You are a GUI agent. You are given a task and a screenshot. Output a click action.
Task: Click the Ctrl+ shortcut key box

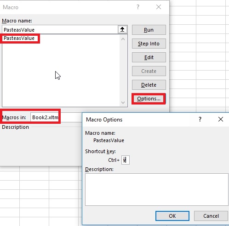point(126,160)
